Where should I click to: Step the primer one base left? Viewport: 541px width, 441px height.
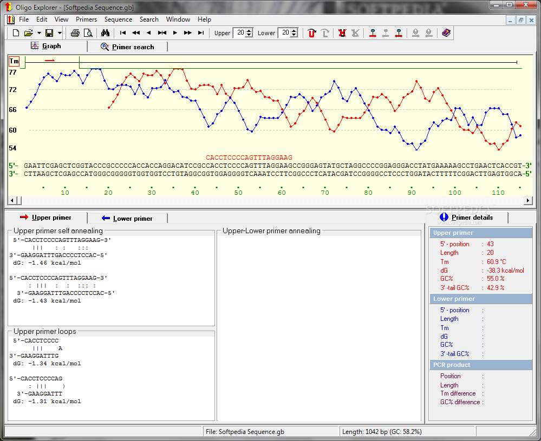[149, 33]
